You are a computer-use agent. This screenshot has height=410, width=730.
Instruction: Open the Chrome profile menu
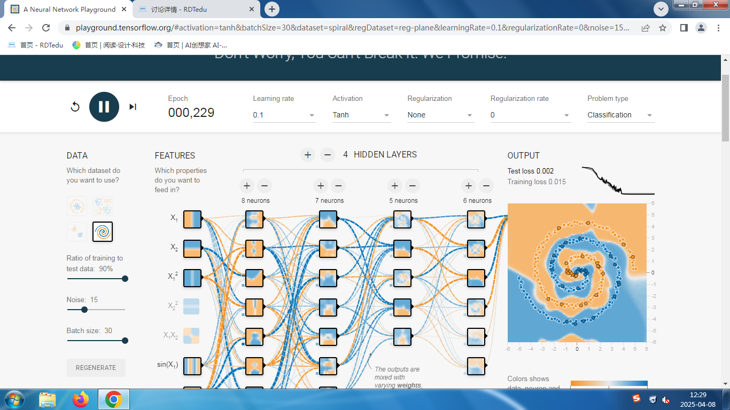point(702,28)
